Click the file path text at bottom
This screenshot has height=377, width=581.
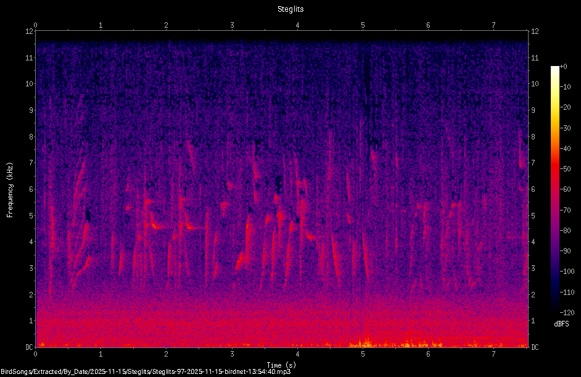(146, 371)
